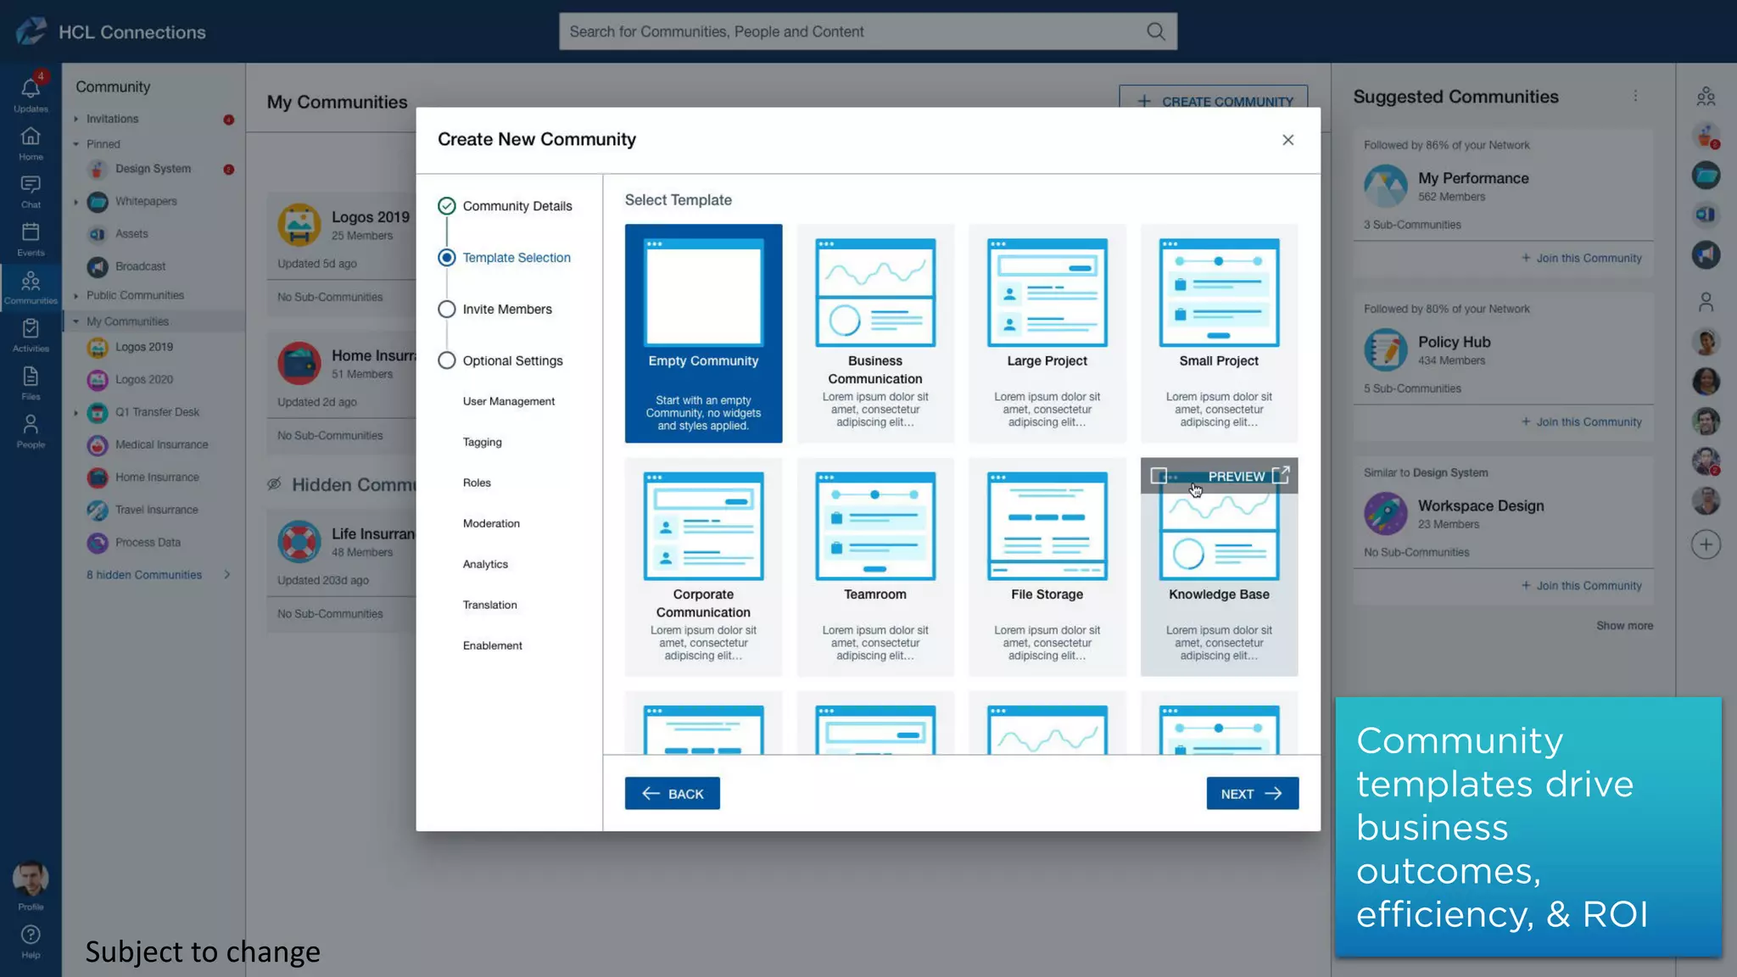Open Enablement settings
The height and width of the screenshot is (977, 1737).
[x=492, y=645]
